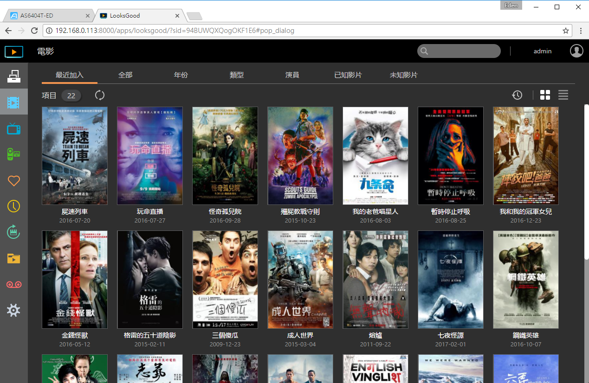
Task: Open 我和我的冠軍女兒 poster
Action: tap(526, 156)
